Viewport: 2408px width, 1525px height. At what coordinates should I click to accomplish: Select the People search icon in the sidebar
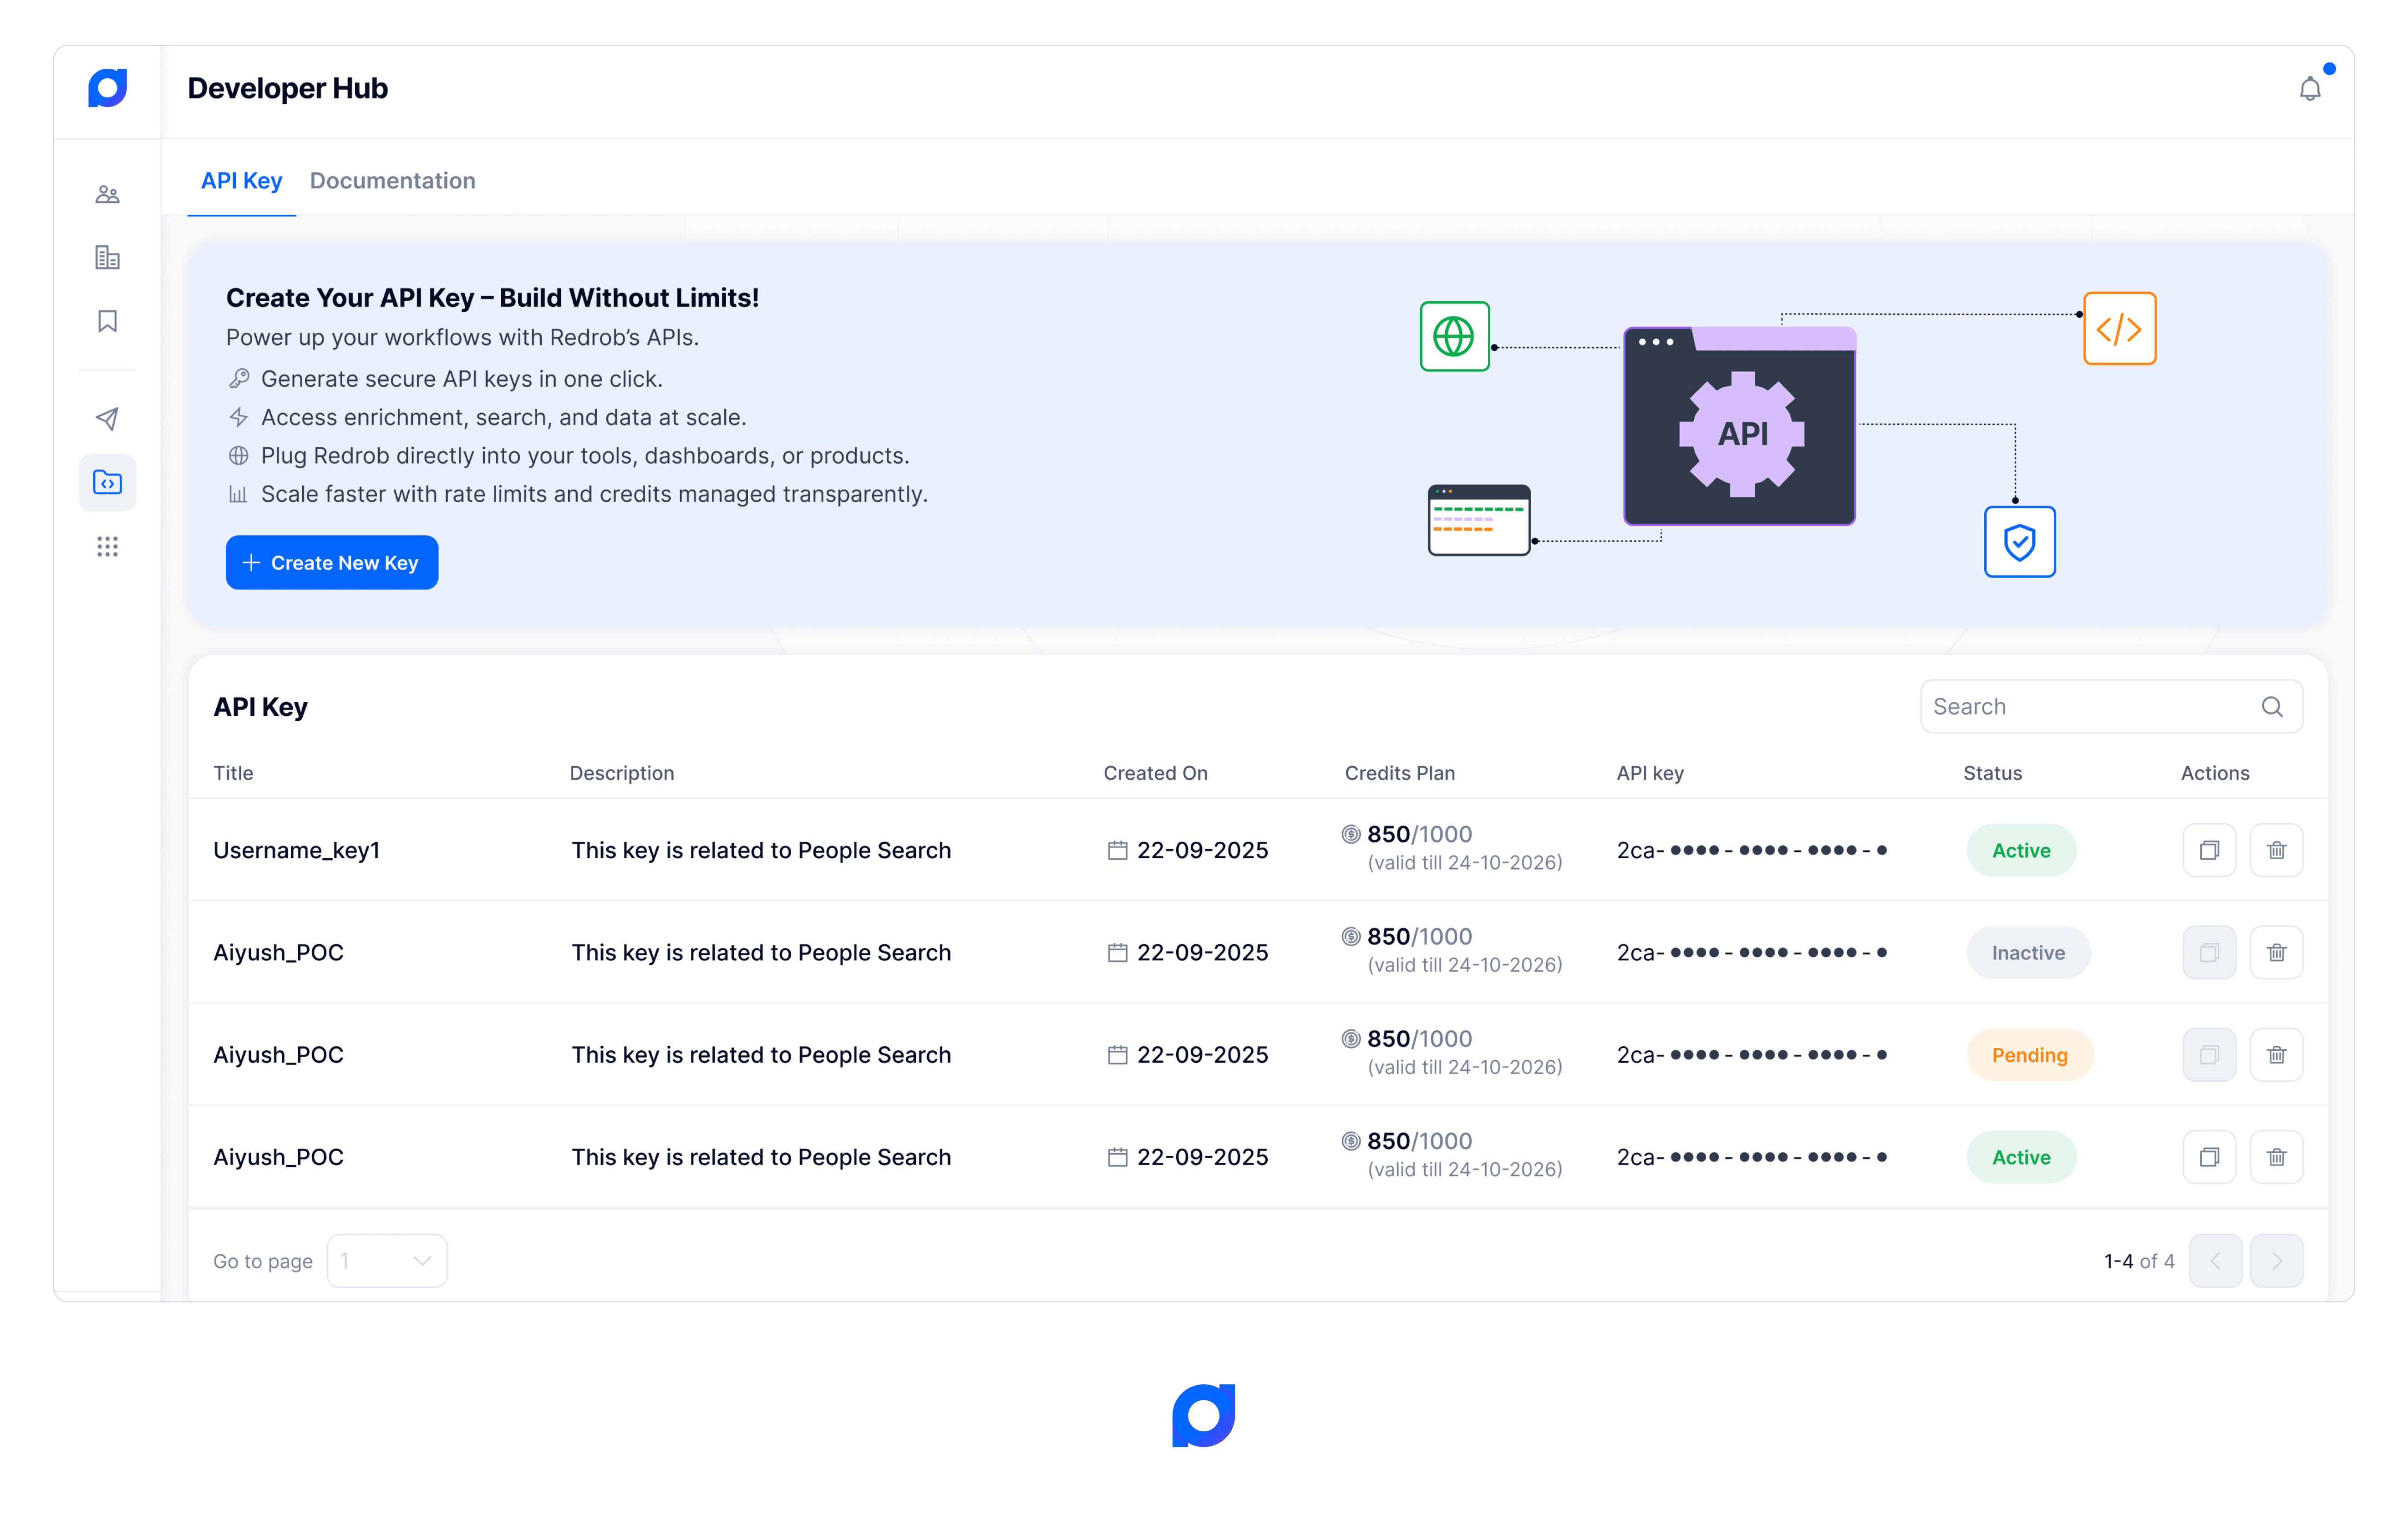(107, 193)
